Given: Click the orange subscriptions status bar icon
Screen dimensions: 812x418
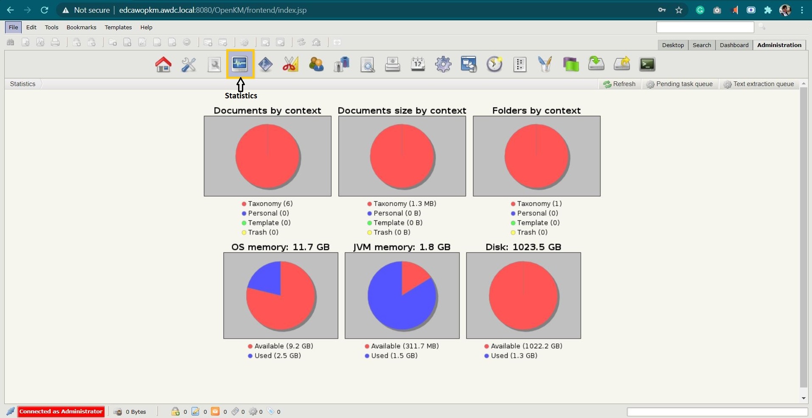Looking at the screenshot, I should [x=216, y=411].
